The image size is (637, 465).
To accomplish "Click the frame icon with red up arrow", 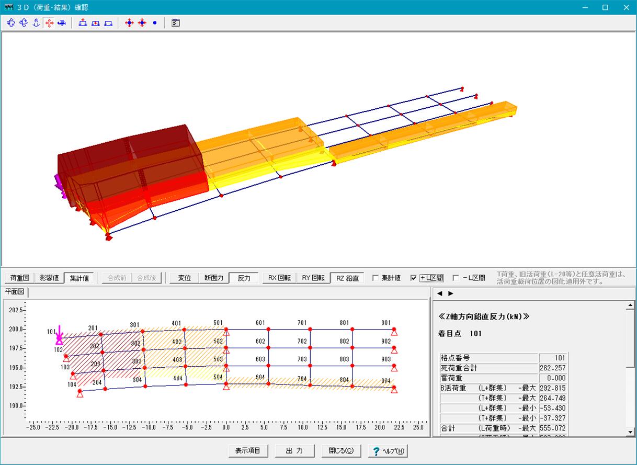I will [83, 23].
